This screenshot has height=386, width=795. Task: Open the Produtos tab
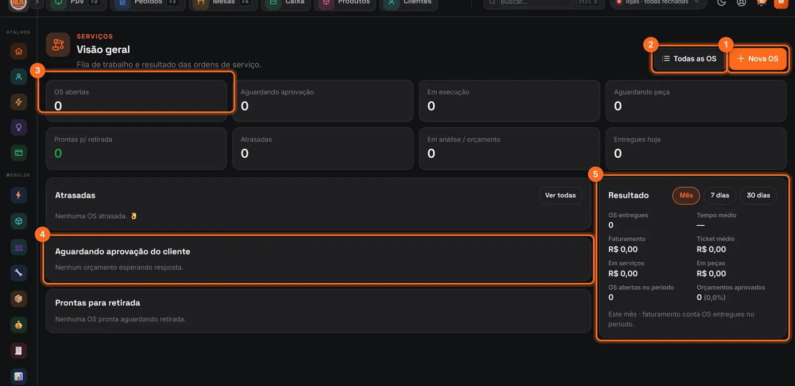pyautogui.click(x=345, y=2)
